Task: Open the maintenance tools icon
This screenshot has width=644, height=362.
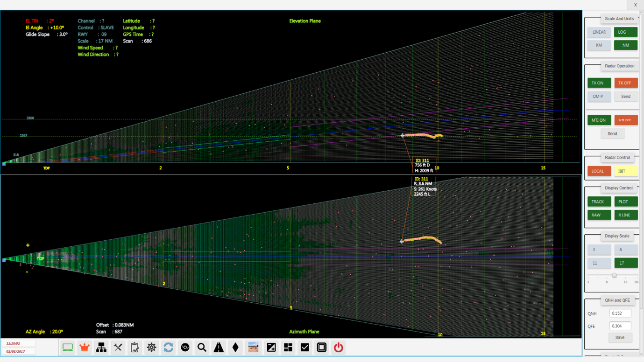Action: tap(118, 348)
